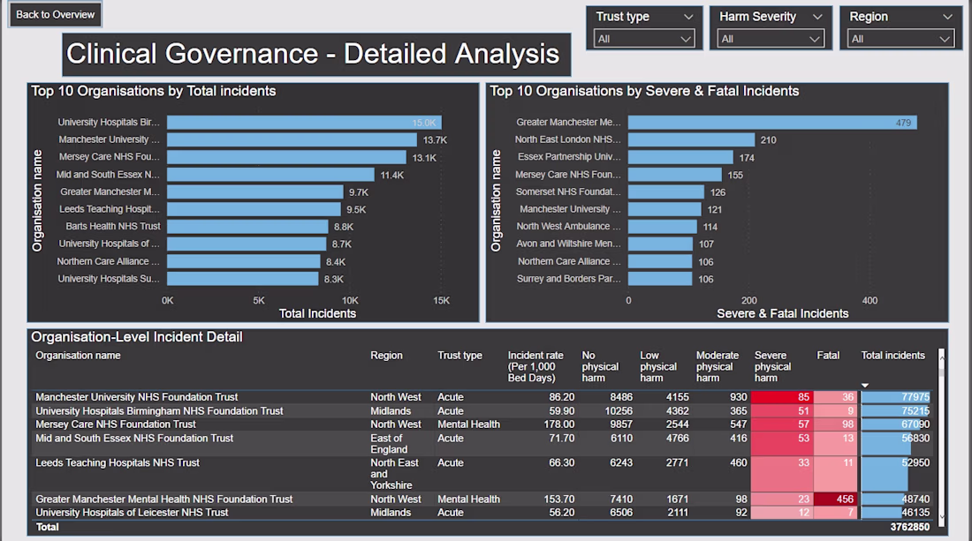Screen dimensions: 972x541
Task: Click incident rate value 178.00
Action: click(x=558, y=424)
